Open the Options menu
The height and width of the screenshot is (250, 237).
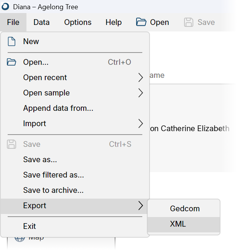pos(78,22)
